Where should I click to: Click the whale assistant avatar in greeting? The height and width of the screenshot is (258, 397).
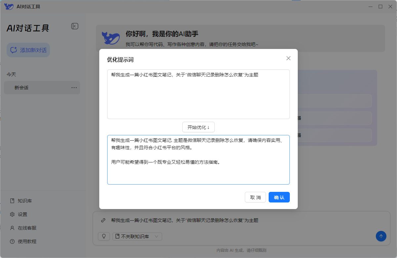pyautogui.click(x=110, y=38)
